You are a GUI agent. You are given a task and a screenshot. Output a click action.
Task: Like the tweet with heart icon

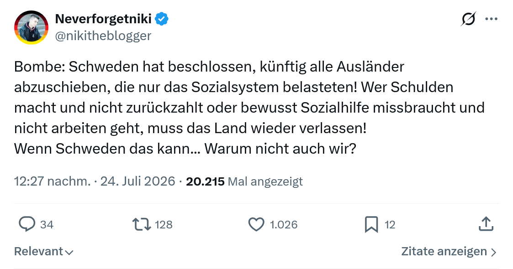click(x=256, y=225)
